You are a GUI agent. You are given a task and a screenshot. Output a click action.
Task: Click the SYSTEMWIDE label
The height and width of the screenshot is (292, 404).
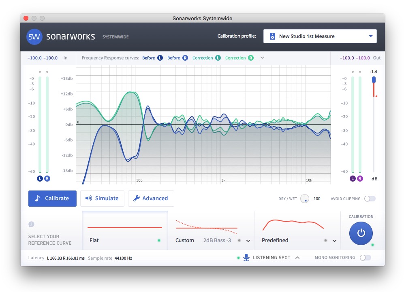[x=115, y=37]
